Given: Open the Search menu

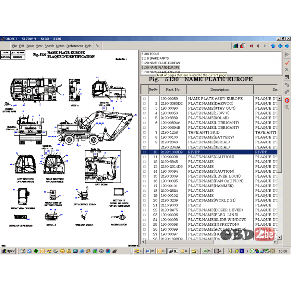Looking at the screenshot, I should pos(49,46).
